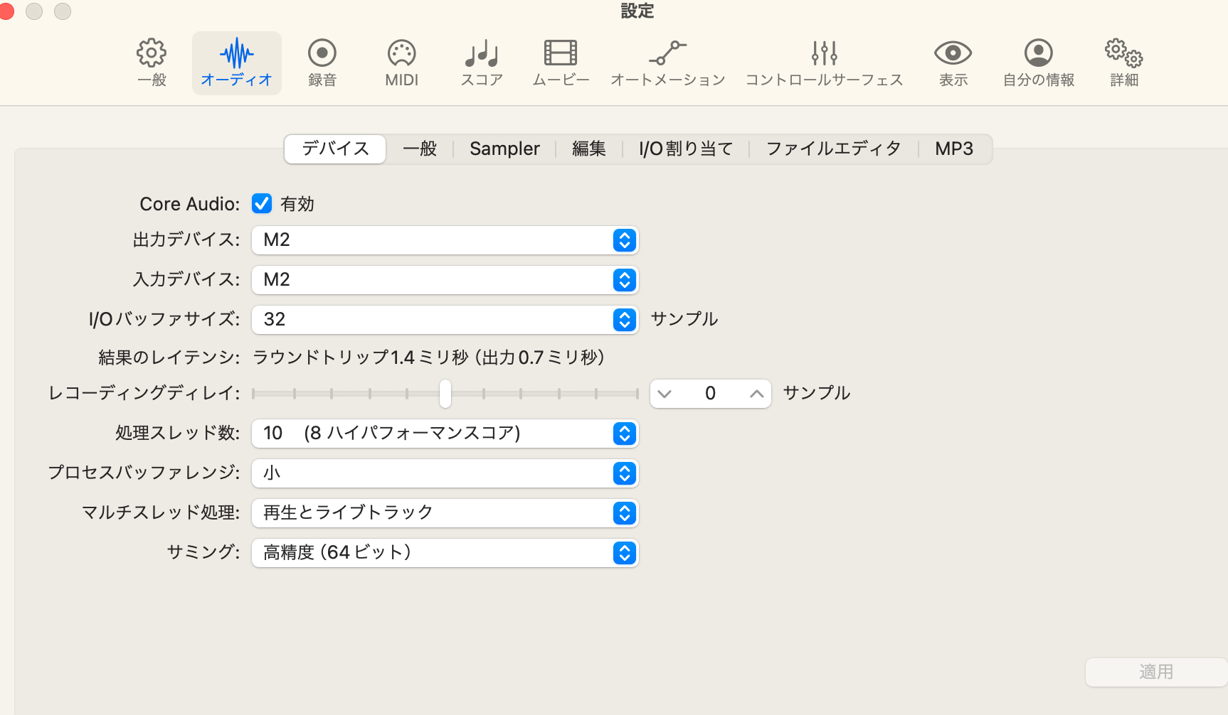The width and height of the screenshot is (1228, 715).
Task: Open the 入力デバイス dropdown
Action: pos(445,280)
